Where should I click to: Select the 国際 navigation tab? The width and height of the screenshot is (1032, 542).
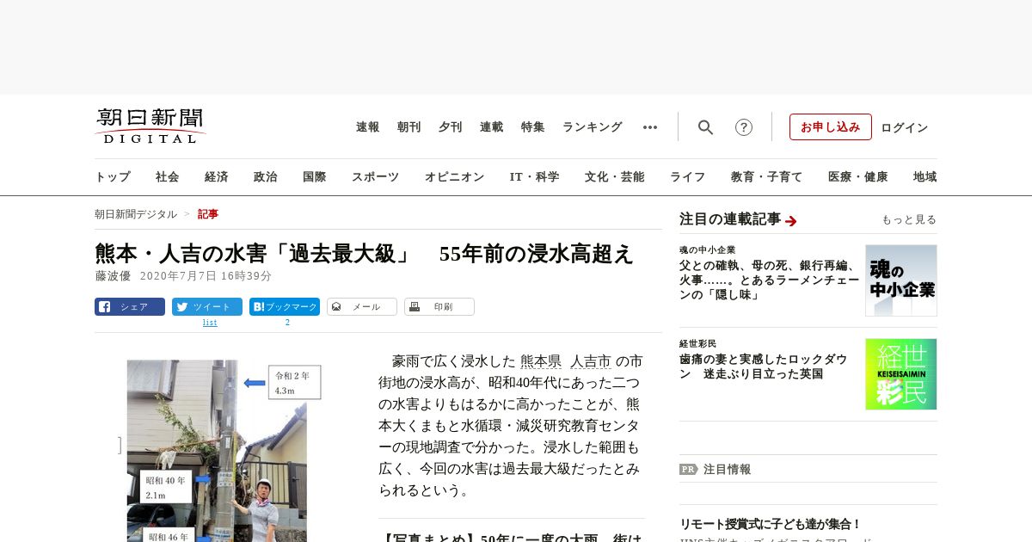[x=315, y=177]
